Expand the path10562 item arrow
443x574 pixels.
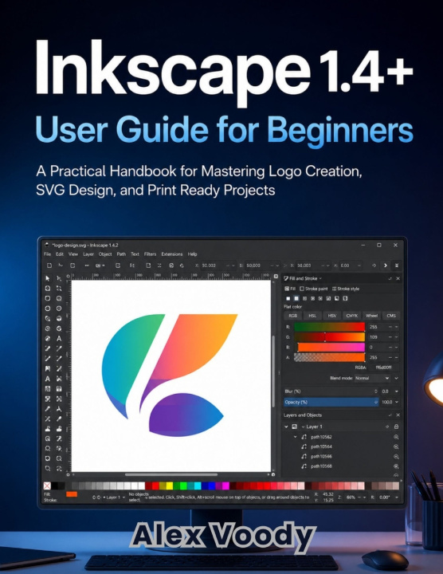pyautogui.click(x=296, y=437)
